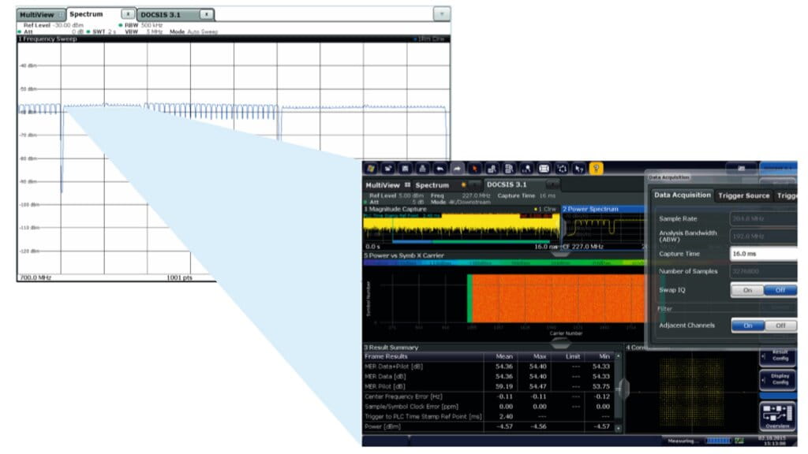Screen dimensions: 808x454
Task: Expand the Spectrum tab options arrow
Action: 126,13
